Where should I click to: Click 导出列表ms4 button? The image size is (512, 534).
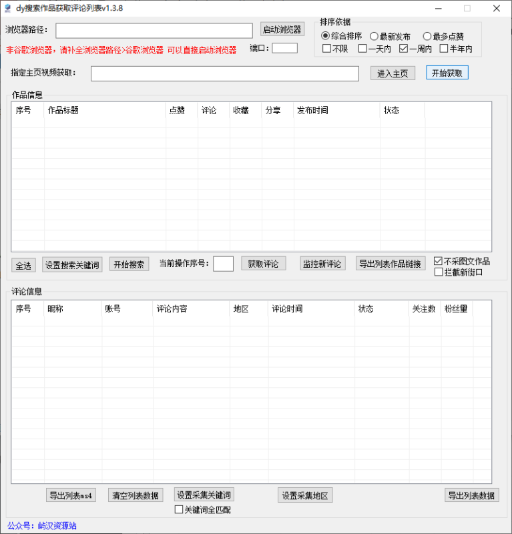71,495
